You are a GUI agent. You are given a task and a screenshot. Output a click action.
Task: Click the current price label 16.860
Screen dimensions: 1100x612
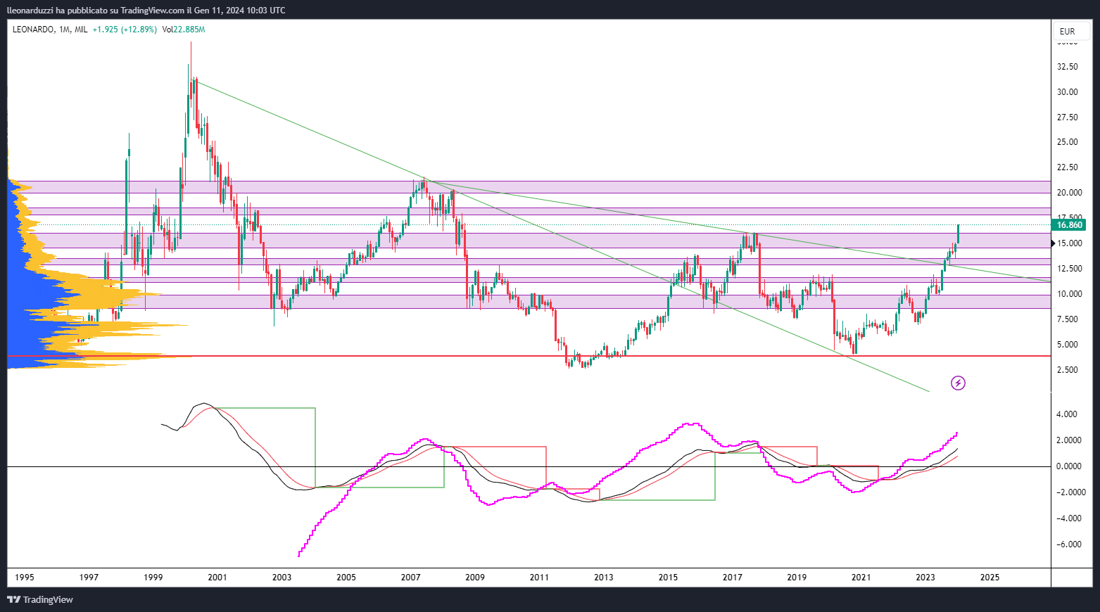[1068, 225]
